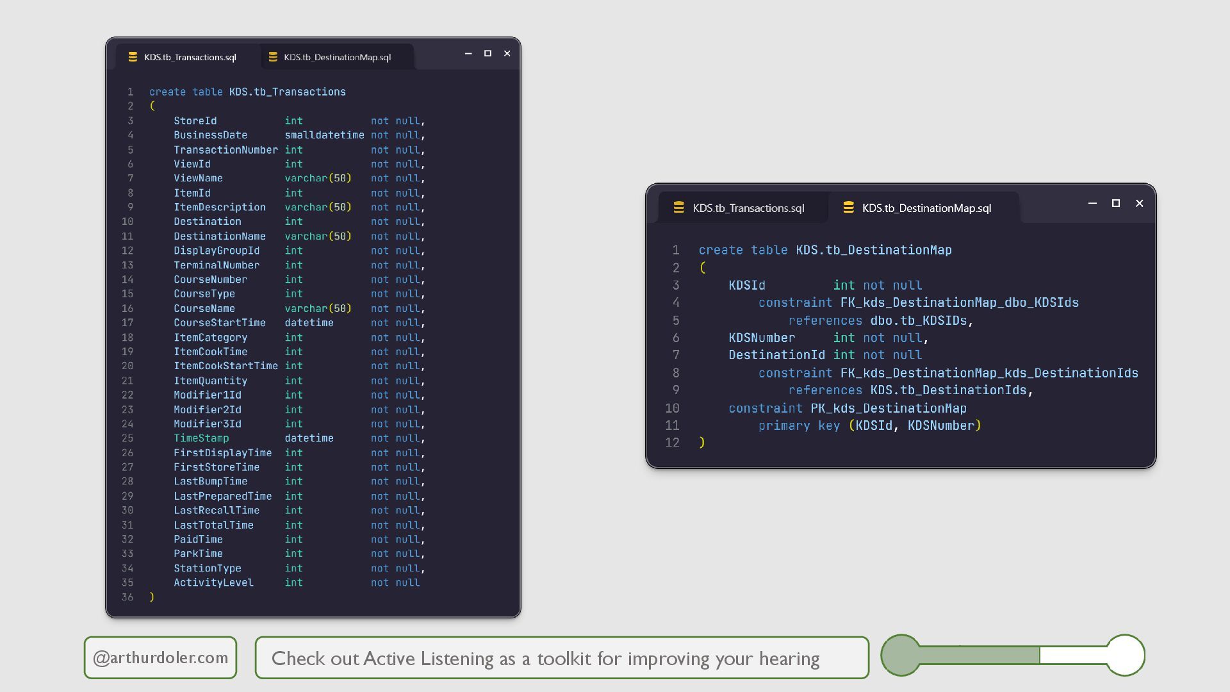Minimize the right code editor window

[1092, 203]
